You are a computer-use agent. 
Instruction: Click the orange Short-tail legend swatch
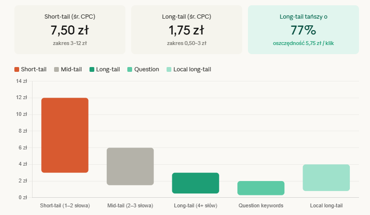tap(17, 69)
